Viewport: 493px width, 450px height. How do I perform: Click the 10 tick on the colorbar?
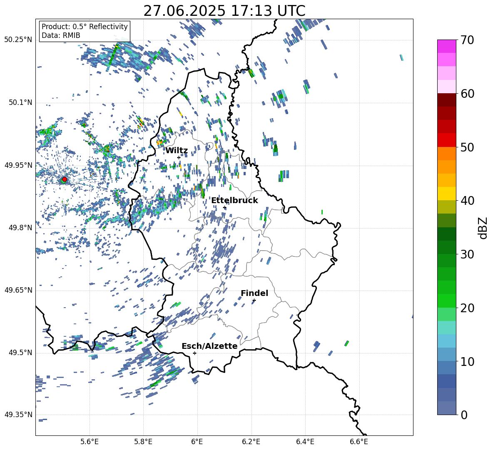click(x=467, y=361)
